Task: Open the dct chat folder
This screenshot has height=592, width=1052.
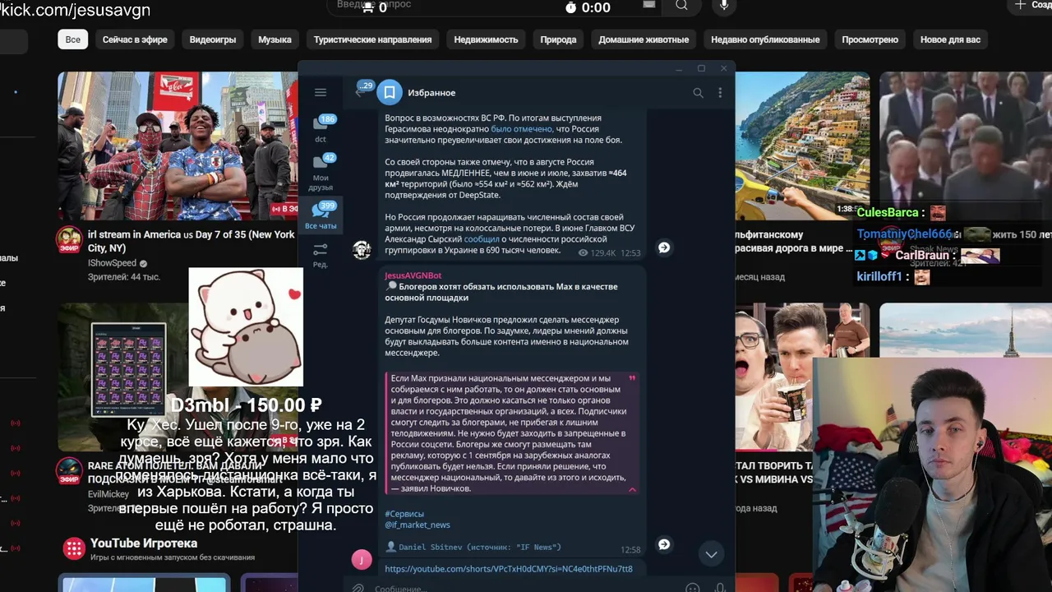Action: click(321, 129)
